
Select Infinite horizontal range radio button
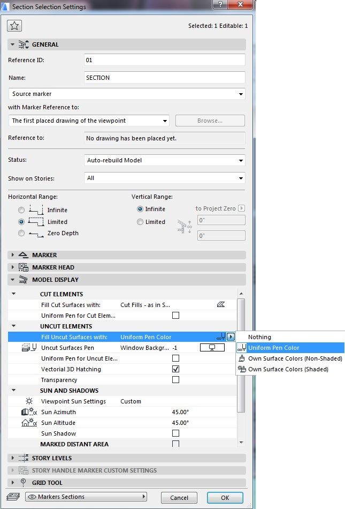click(21, 210)
